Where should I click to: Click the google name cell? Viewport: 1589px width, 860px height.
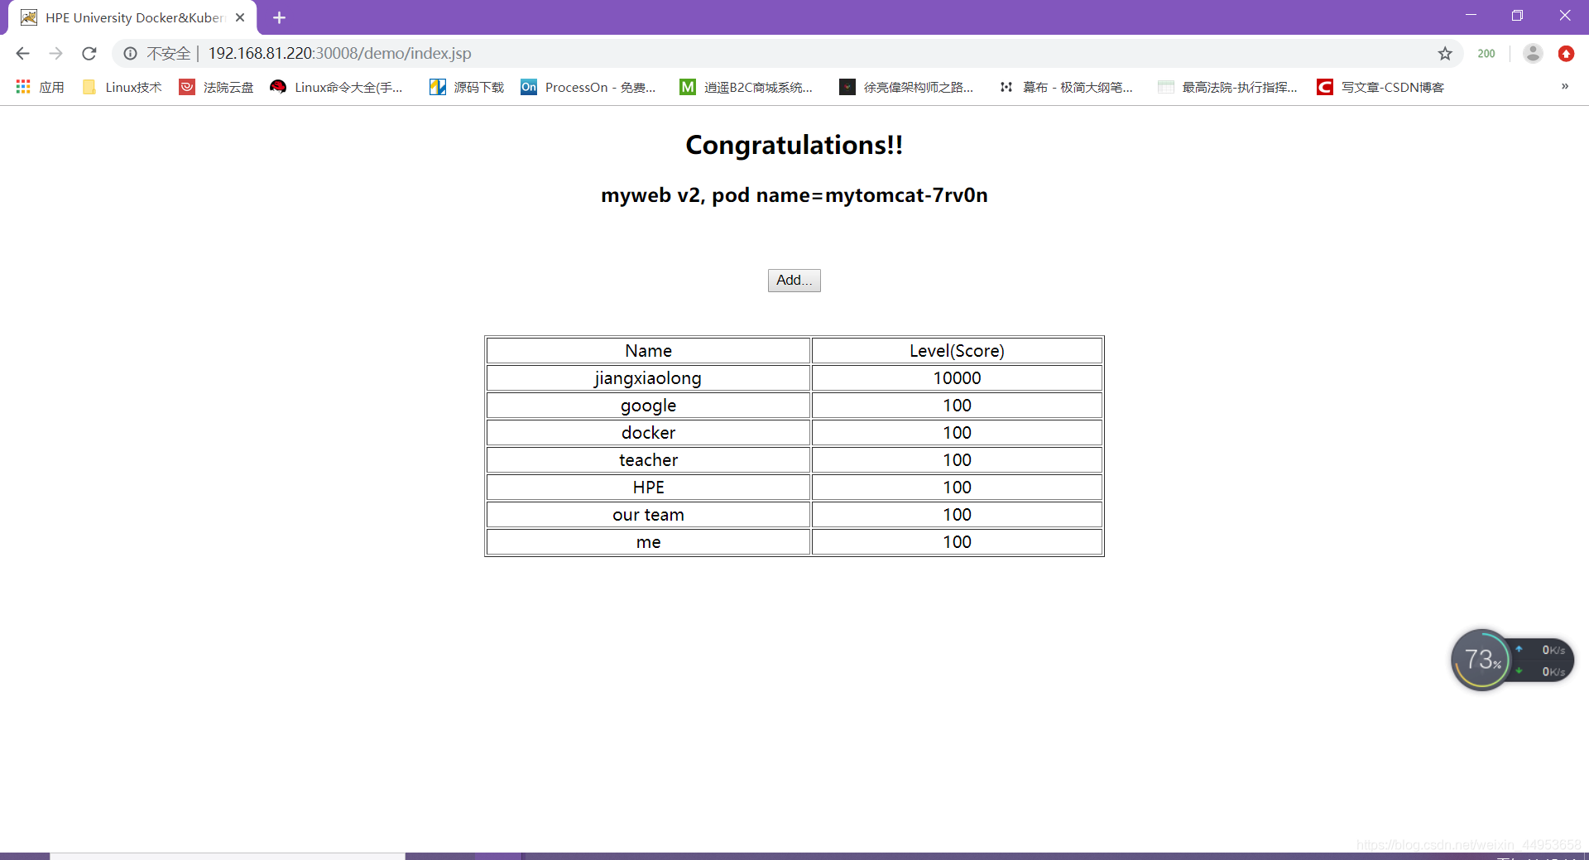648,406
